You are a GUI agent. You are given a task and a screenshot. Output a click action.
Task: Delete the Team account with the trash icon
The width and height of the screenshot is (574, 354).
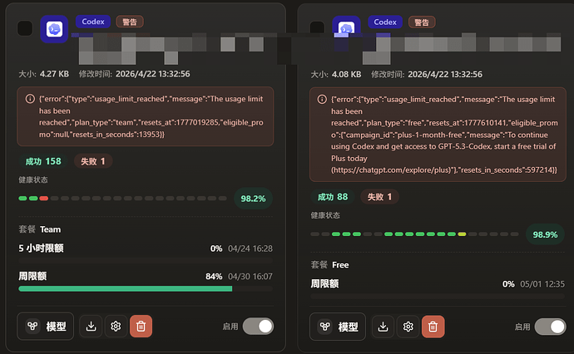point(141,326)
